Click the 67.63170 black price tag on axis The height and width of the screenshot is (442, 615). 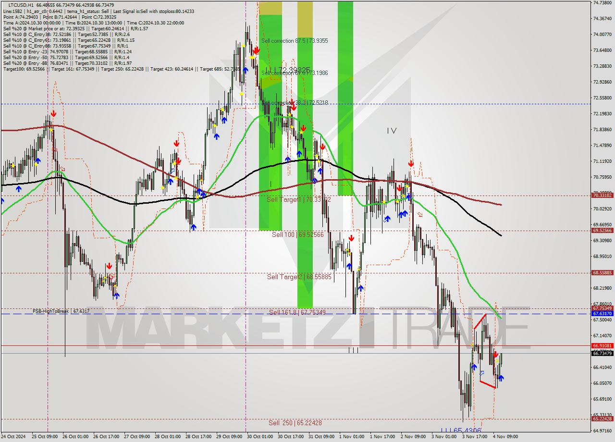602,314
